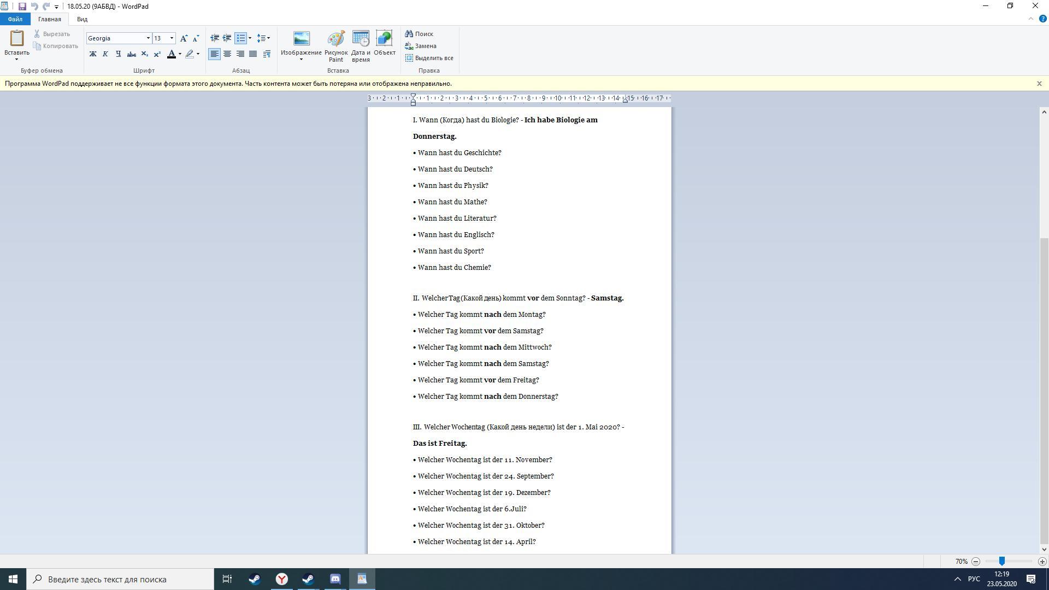1049x590 pixels.
Task: Align text to the right
Action: coord(240,54)
